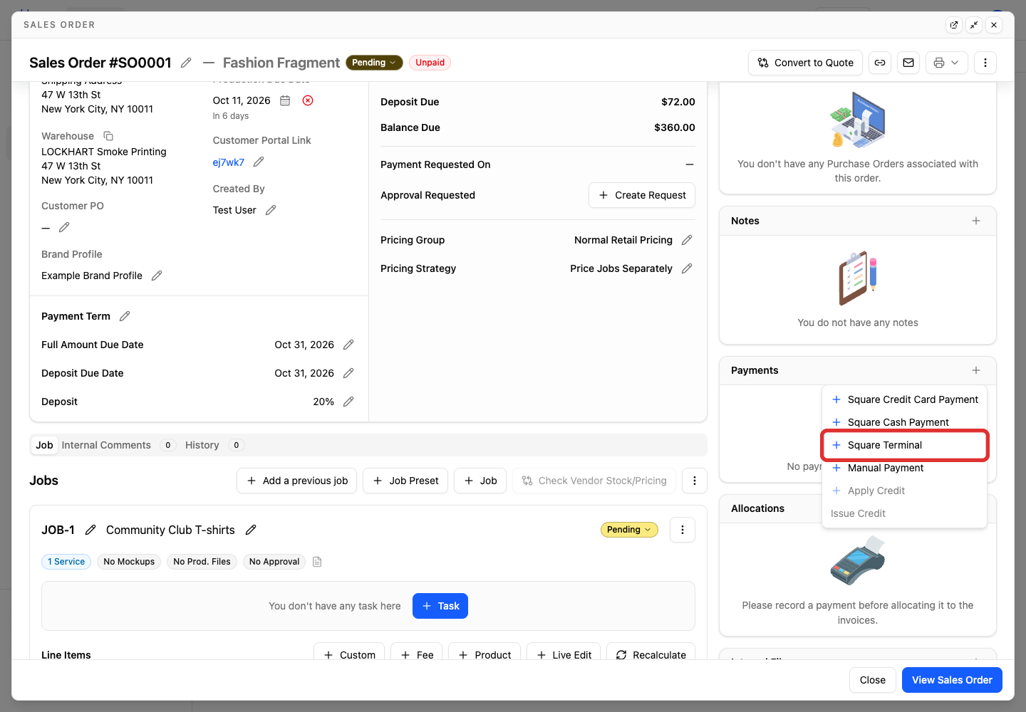The image size is (1026, 712).
Task: Edit the JOB-1 number pencil
Action: 90,530
